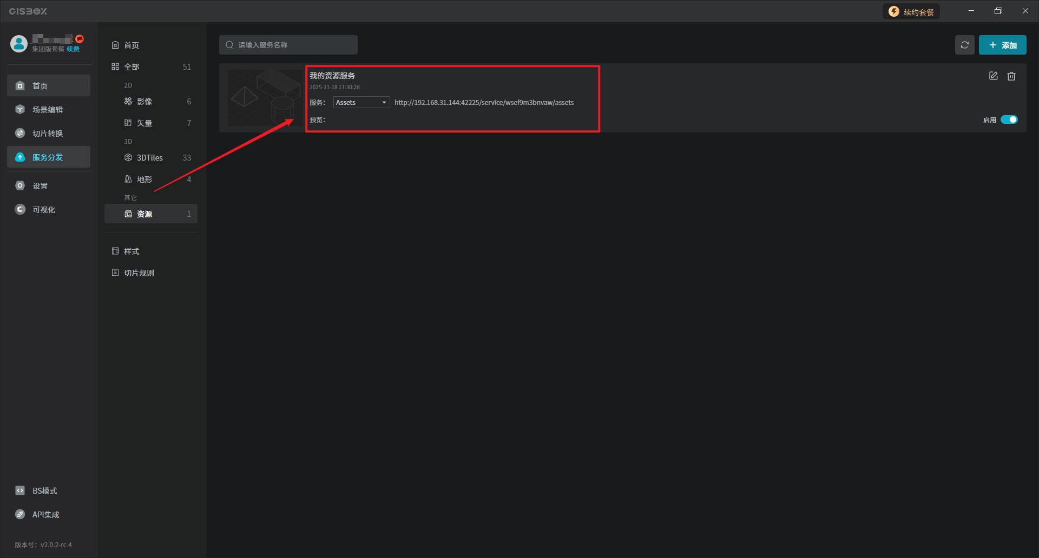Click the 续约套餐 button
1039x558 pixels.
click(911, 12)
